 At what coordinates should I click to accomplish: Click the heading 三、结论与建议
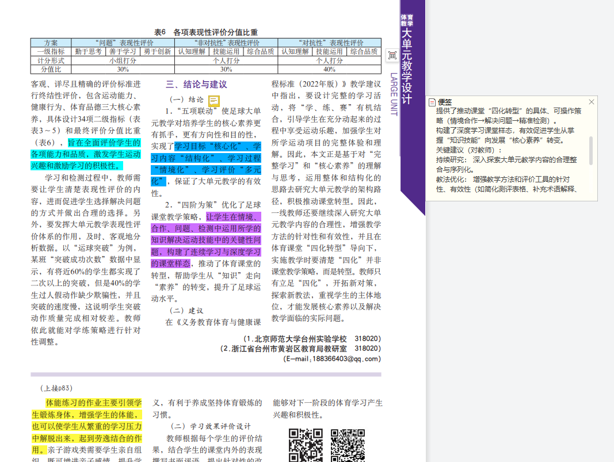click(x=196, y=84)
